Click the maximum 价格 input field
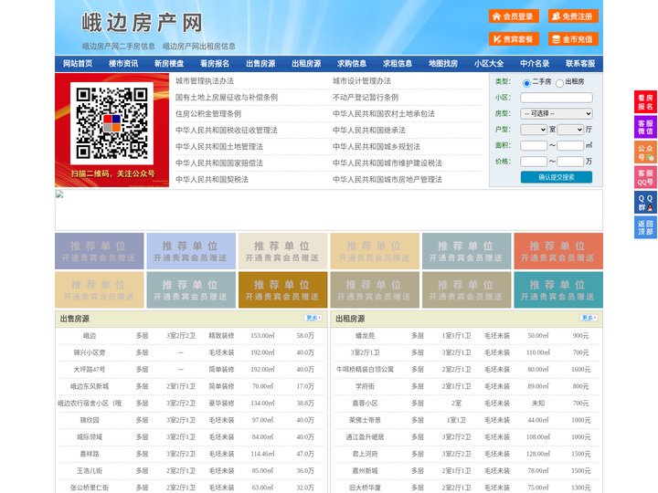The width and height of the screenshot is (658, 493). (570, 162)
